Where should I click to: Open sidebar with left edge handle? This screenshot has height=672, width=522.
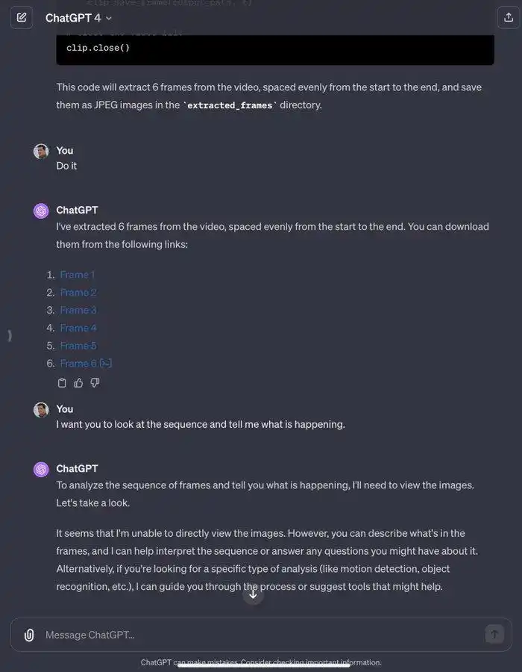[x=10, y=335]
